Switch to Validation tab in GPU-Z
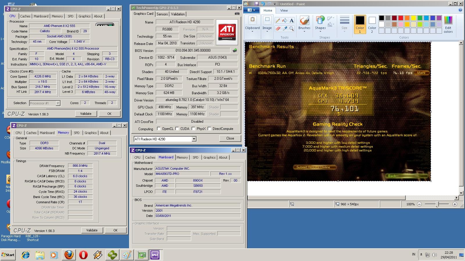Screen dimensions: 465x261 [178, 14]
